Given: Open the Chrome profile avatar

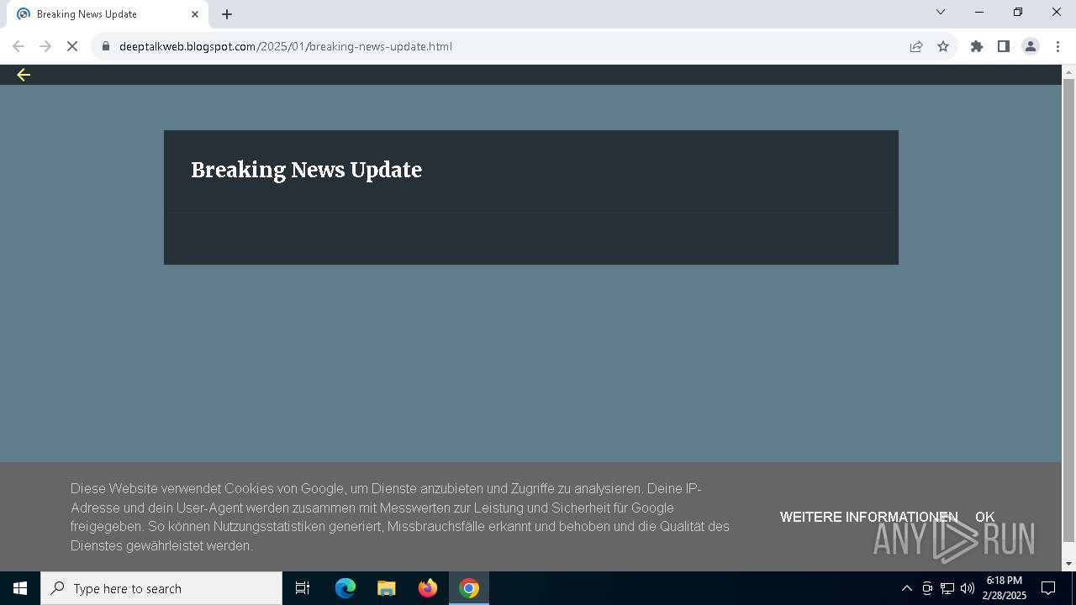Looking at the screenshot, I should click(x=1031, y=46).
